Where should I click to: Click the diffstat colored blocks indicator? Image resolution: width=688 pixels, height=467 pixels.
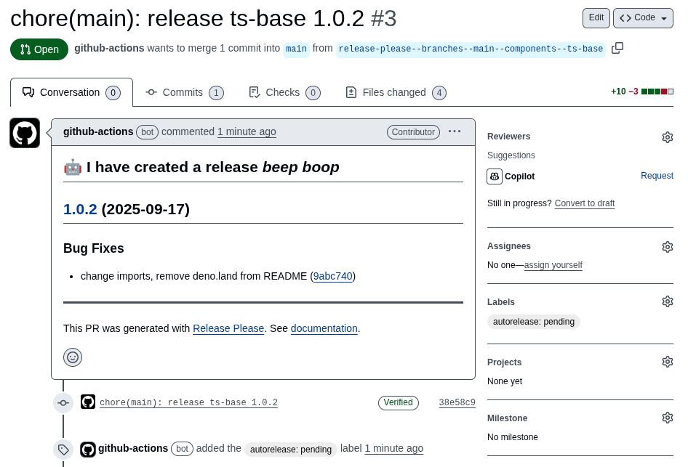pyautogui.click(x=657, y=92)
